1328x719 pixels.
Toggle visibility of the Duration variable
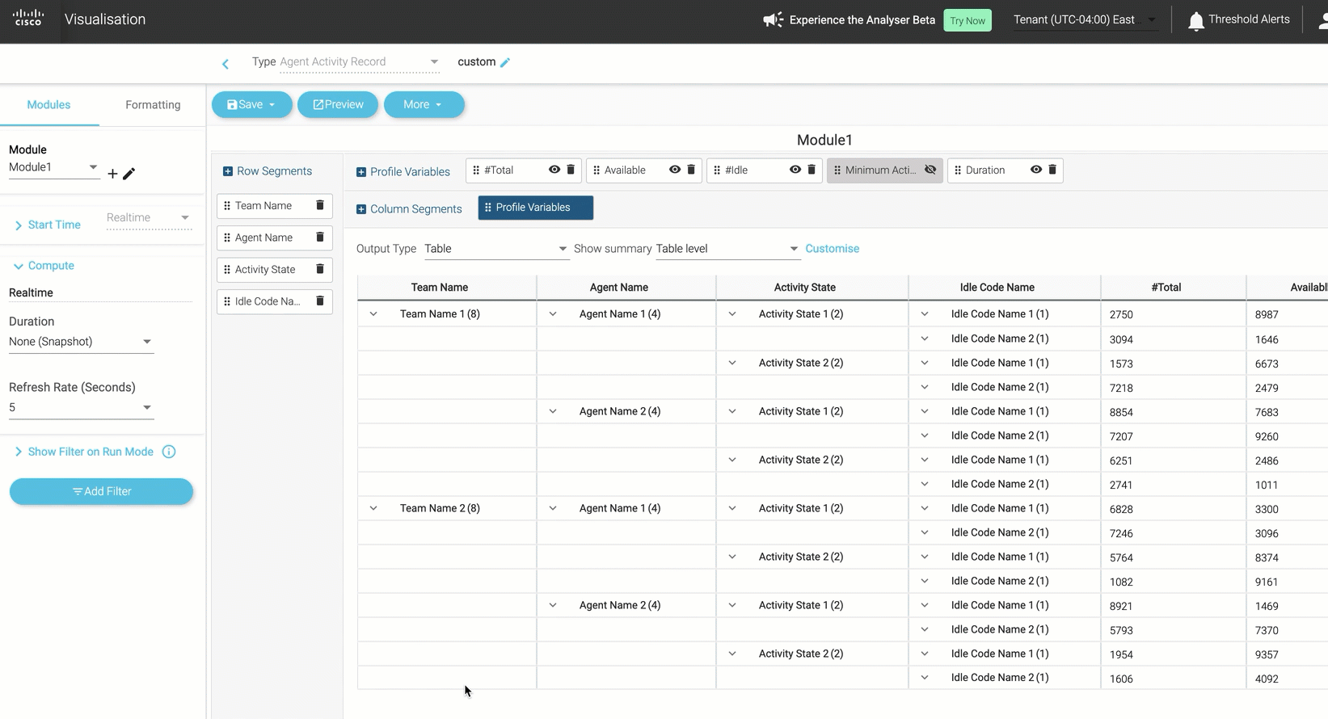tap(1035, 170)
